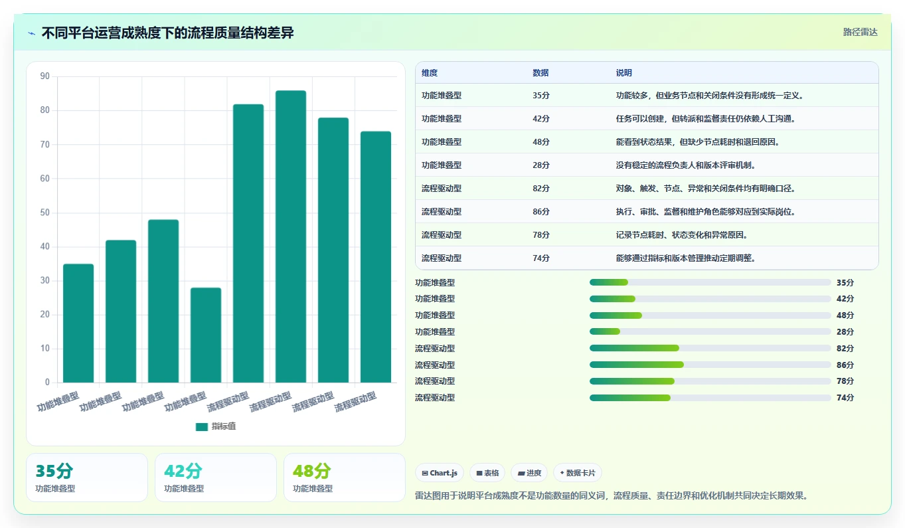This screenshot has width=905, height=528.
Task: Open the 42分 summary card
Action: [x=216, y=478]
